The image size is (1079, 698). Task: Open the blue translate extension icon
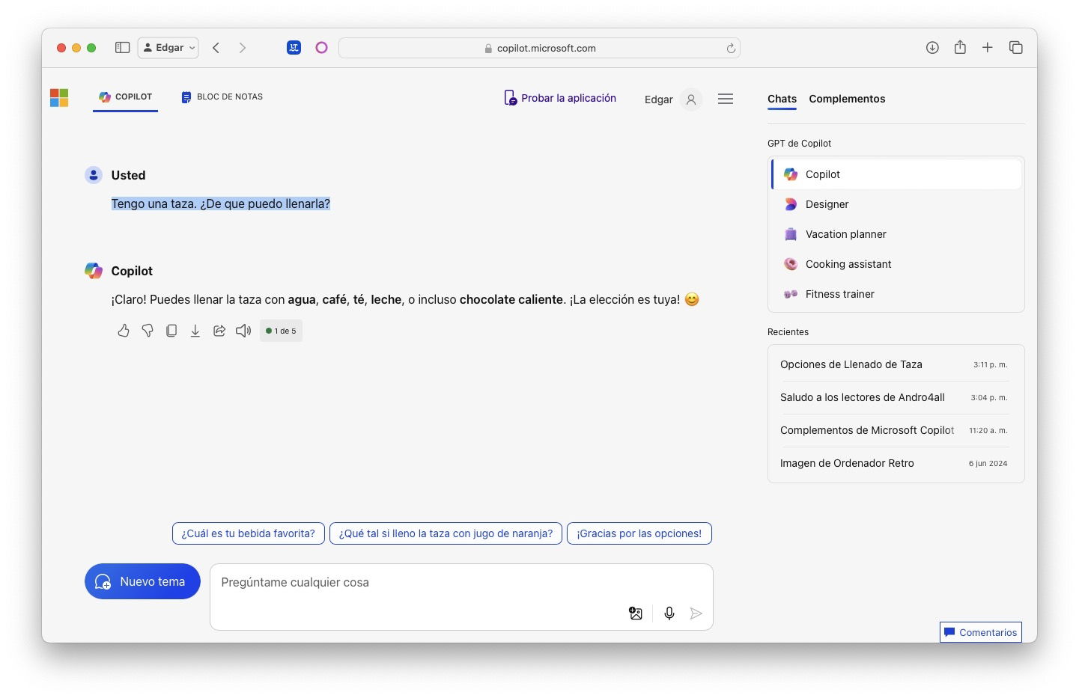click(294, 48)
